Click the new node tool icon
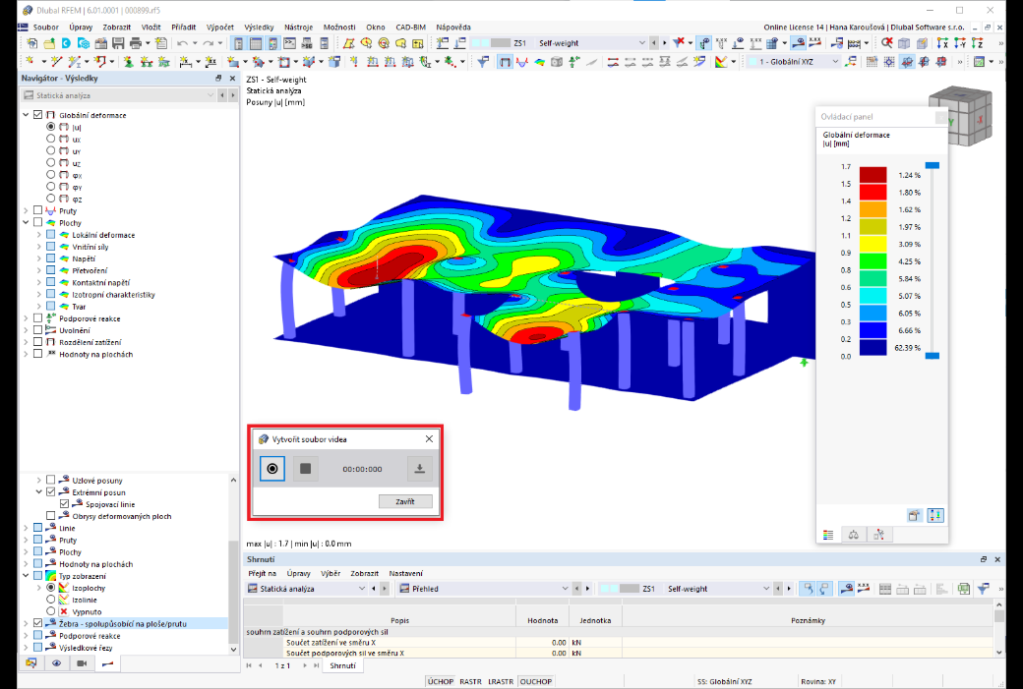This screenshot has width=1023, height=689. click(x=30, y=61)
